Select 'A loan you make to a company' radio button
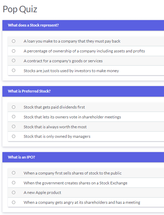The image size is (164, 215). point(14,41)
